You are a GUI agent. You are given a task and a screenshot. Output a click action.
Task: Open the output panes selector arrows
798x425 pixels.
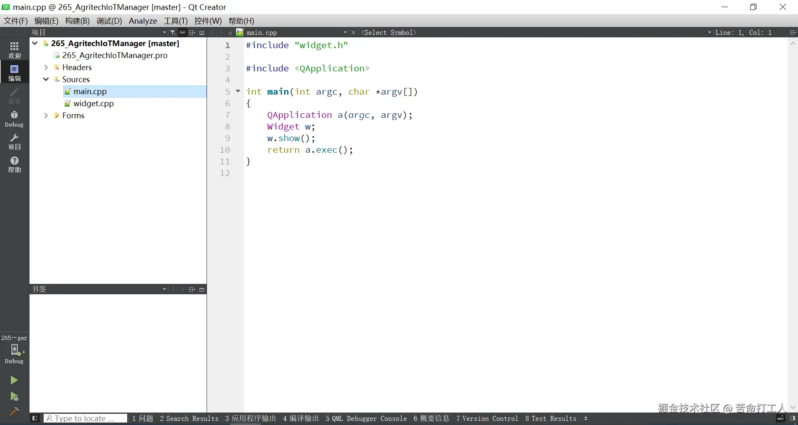[x=586, y=418]
